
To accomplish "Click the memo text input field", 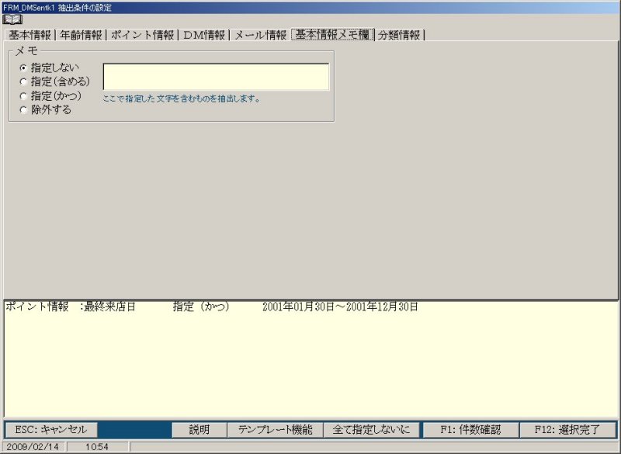I will (x=216, y=77).
